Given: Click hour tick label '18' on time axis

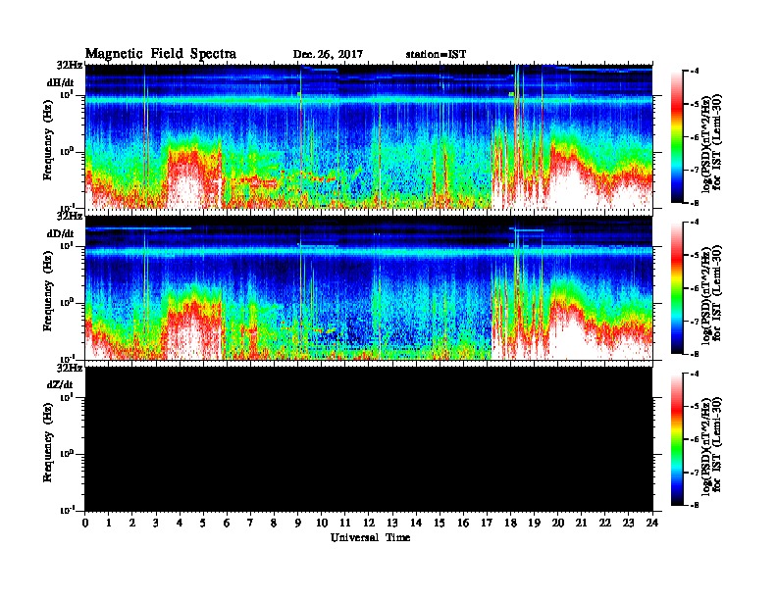Looking at the screenshot, I should (x=510, y=524).
